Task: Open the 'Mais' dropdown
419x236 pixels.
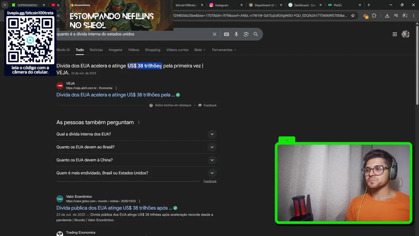Action: pyautogui.click(x=200, y=50)
